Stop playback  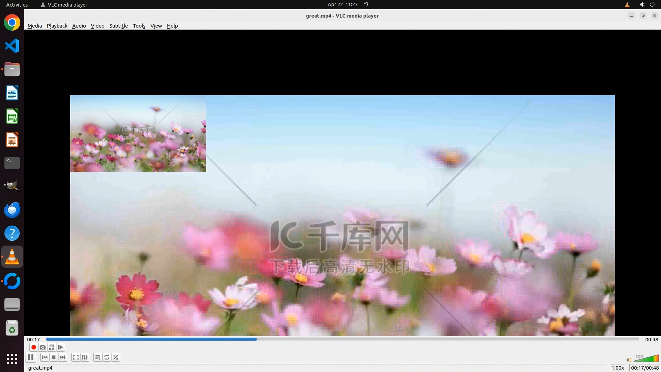pyautogui.click(x=54, y=357)
